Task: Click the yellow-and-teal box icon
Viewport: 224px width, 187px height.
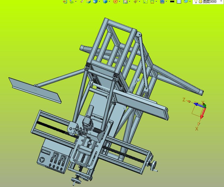Action: (89, 2)
